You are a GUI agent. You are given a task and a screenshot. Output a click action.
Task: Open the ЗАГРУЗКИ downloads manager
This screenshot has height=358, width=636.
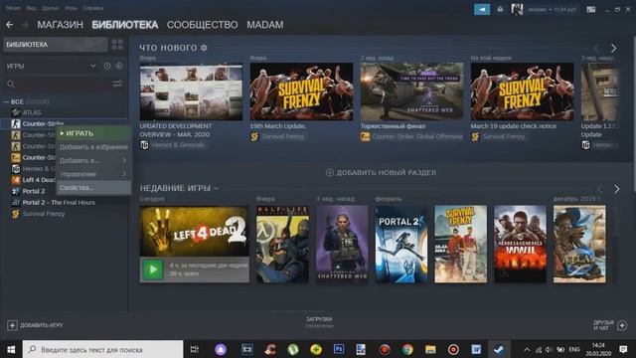pos(319,322)
